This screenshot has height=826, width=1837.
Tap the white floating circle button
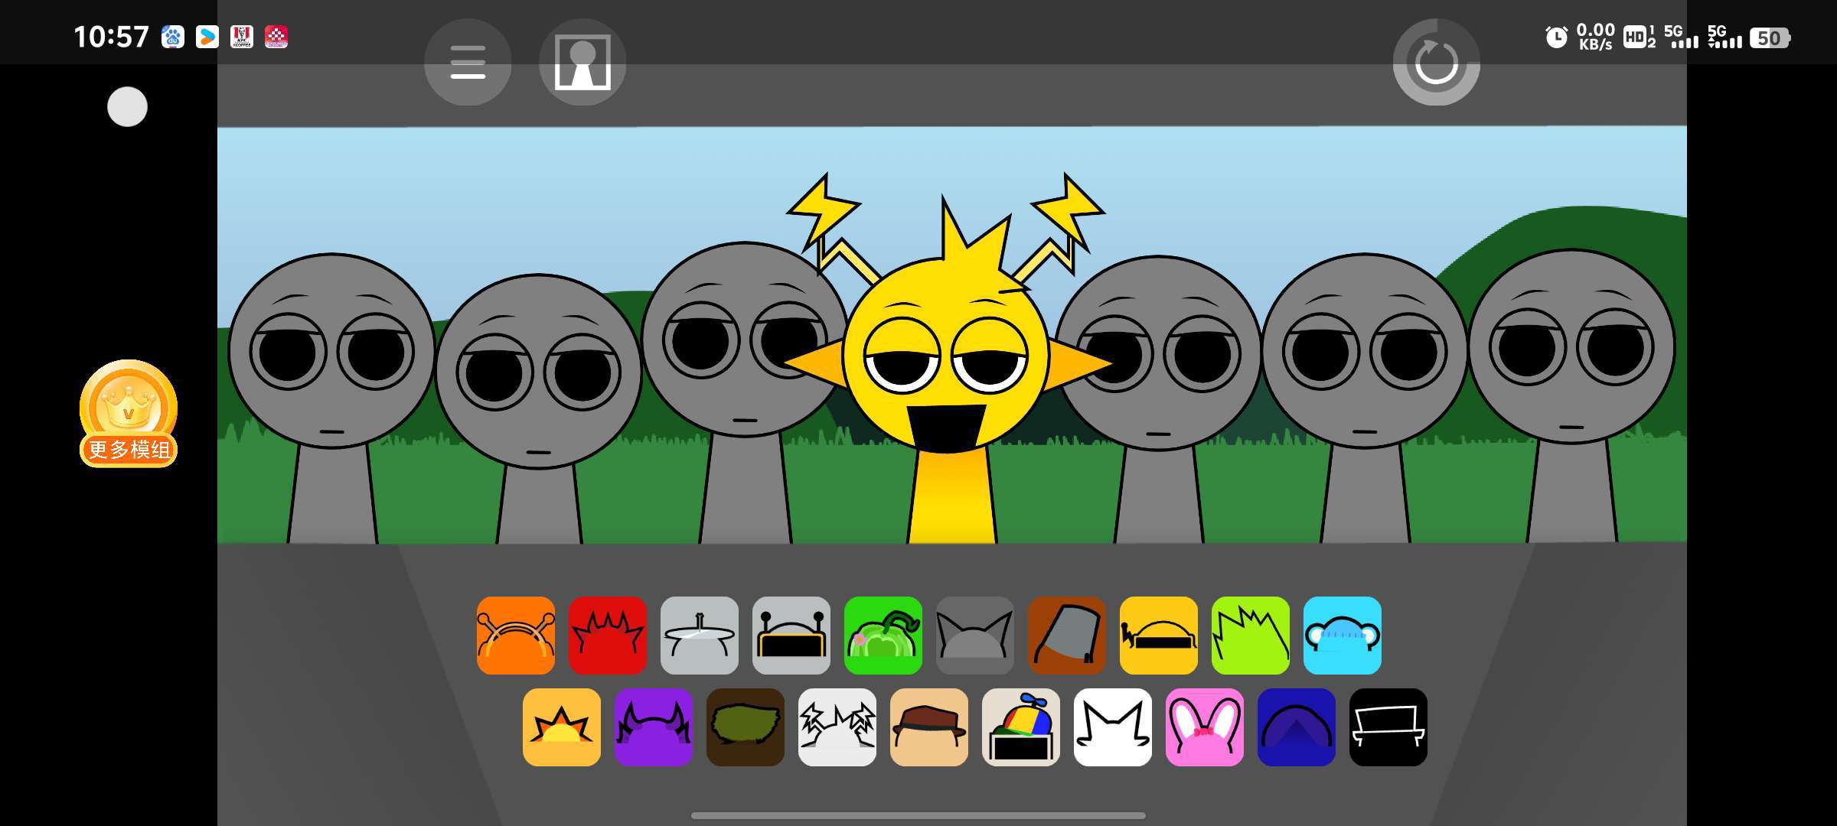click(x=127, y=106)
